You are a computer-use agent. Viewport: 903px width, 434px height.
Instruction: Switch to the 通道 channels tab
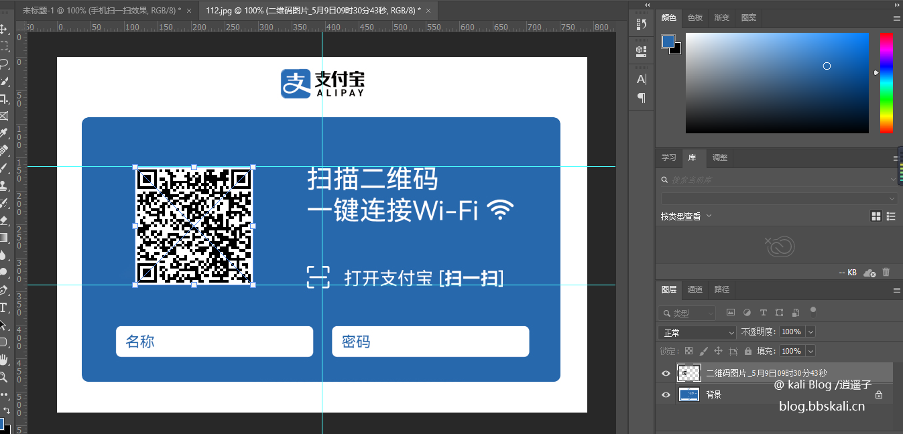click(695, 289)
